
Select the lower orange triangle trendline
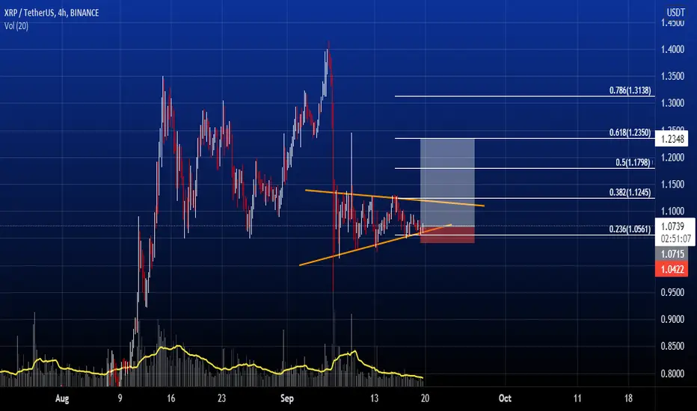tap(375, 245)
